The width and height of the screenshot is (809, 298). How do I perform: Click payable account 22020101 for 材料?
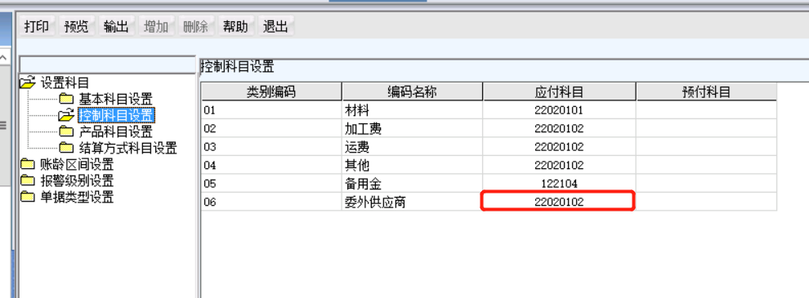(559, 110)
